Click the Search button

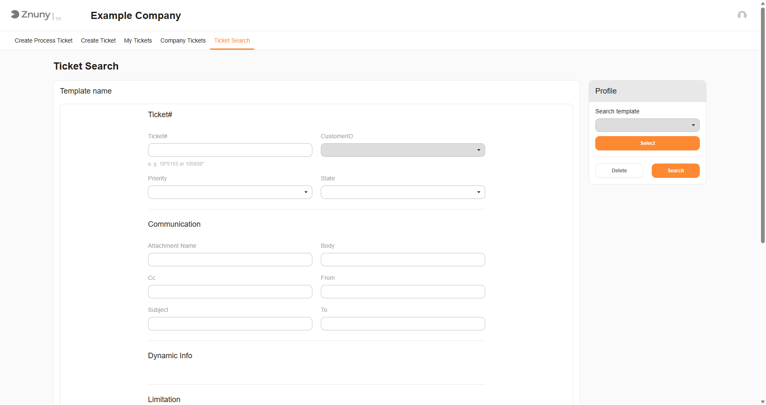coord(675,171)
